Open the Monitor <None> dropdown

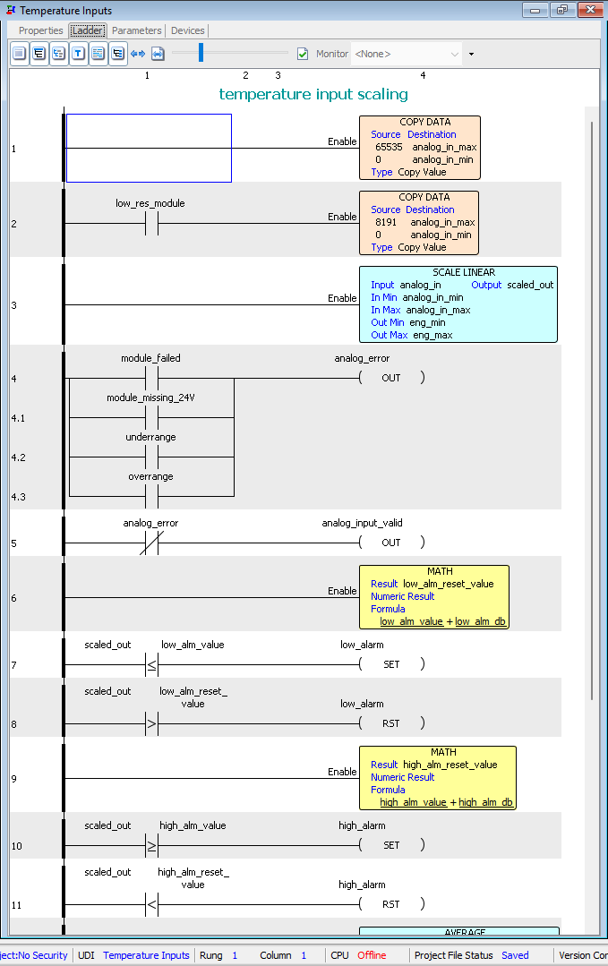[x=407, y=54]
